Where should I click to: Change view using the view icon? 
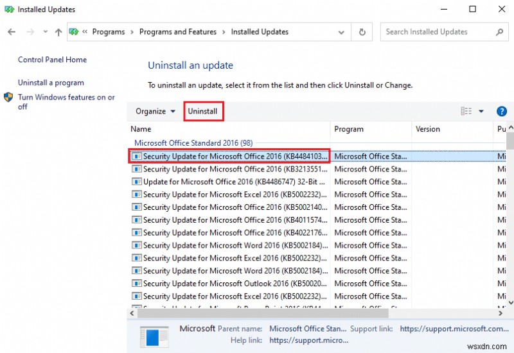[x=466, y=111]
